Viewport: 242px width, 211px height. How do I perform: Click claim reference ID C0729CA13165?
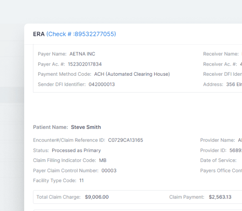tap(126, 140)
